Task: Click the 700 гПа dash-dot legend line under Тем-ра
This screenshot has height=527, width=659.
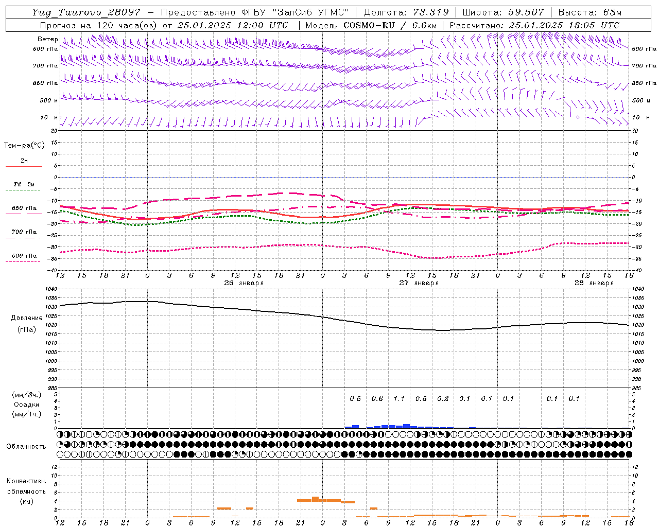Action: [x=24, y=238]
